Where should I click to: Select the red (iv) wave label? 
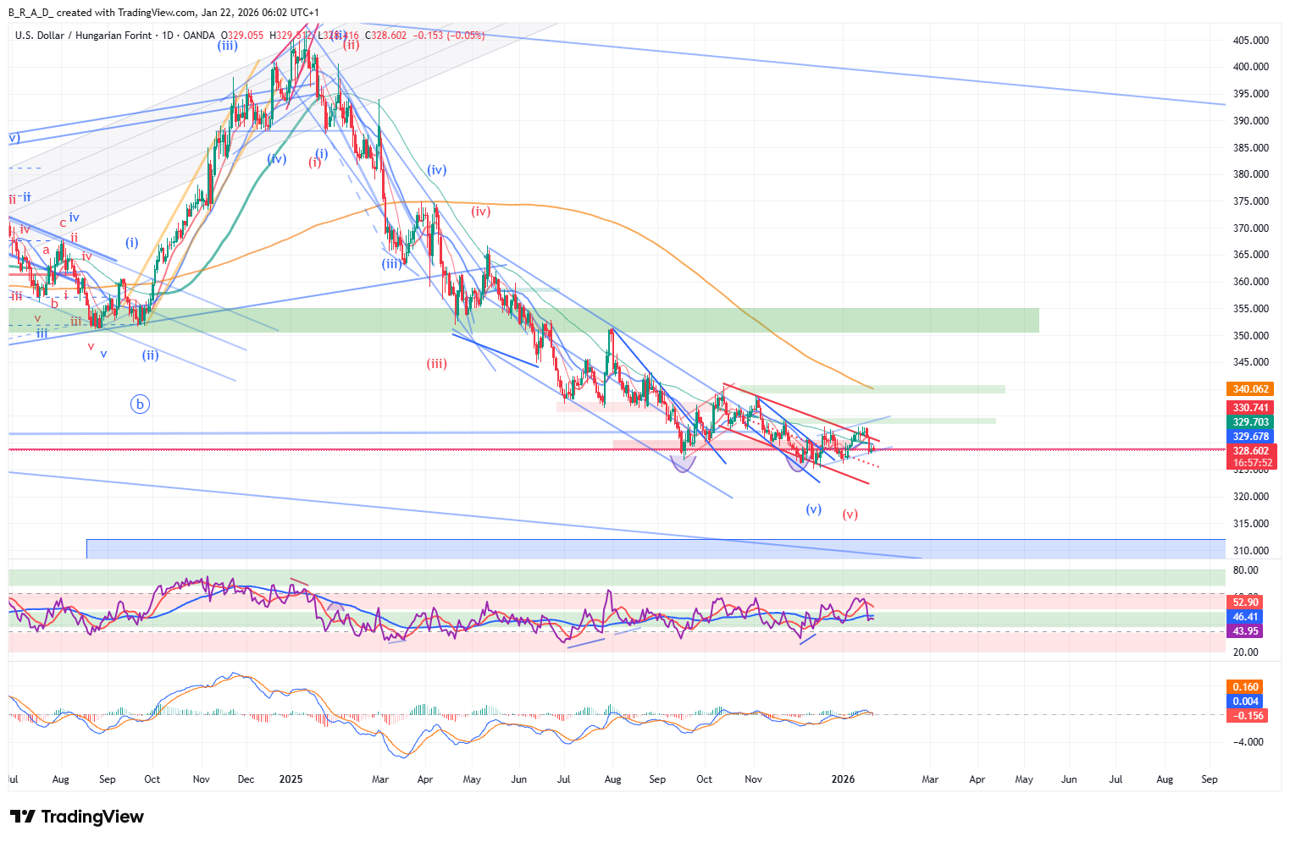click(x=481, y=212)
